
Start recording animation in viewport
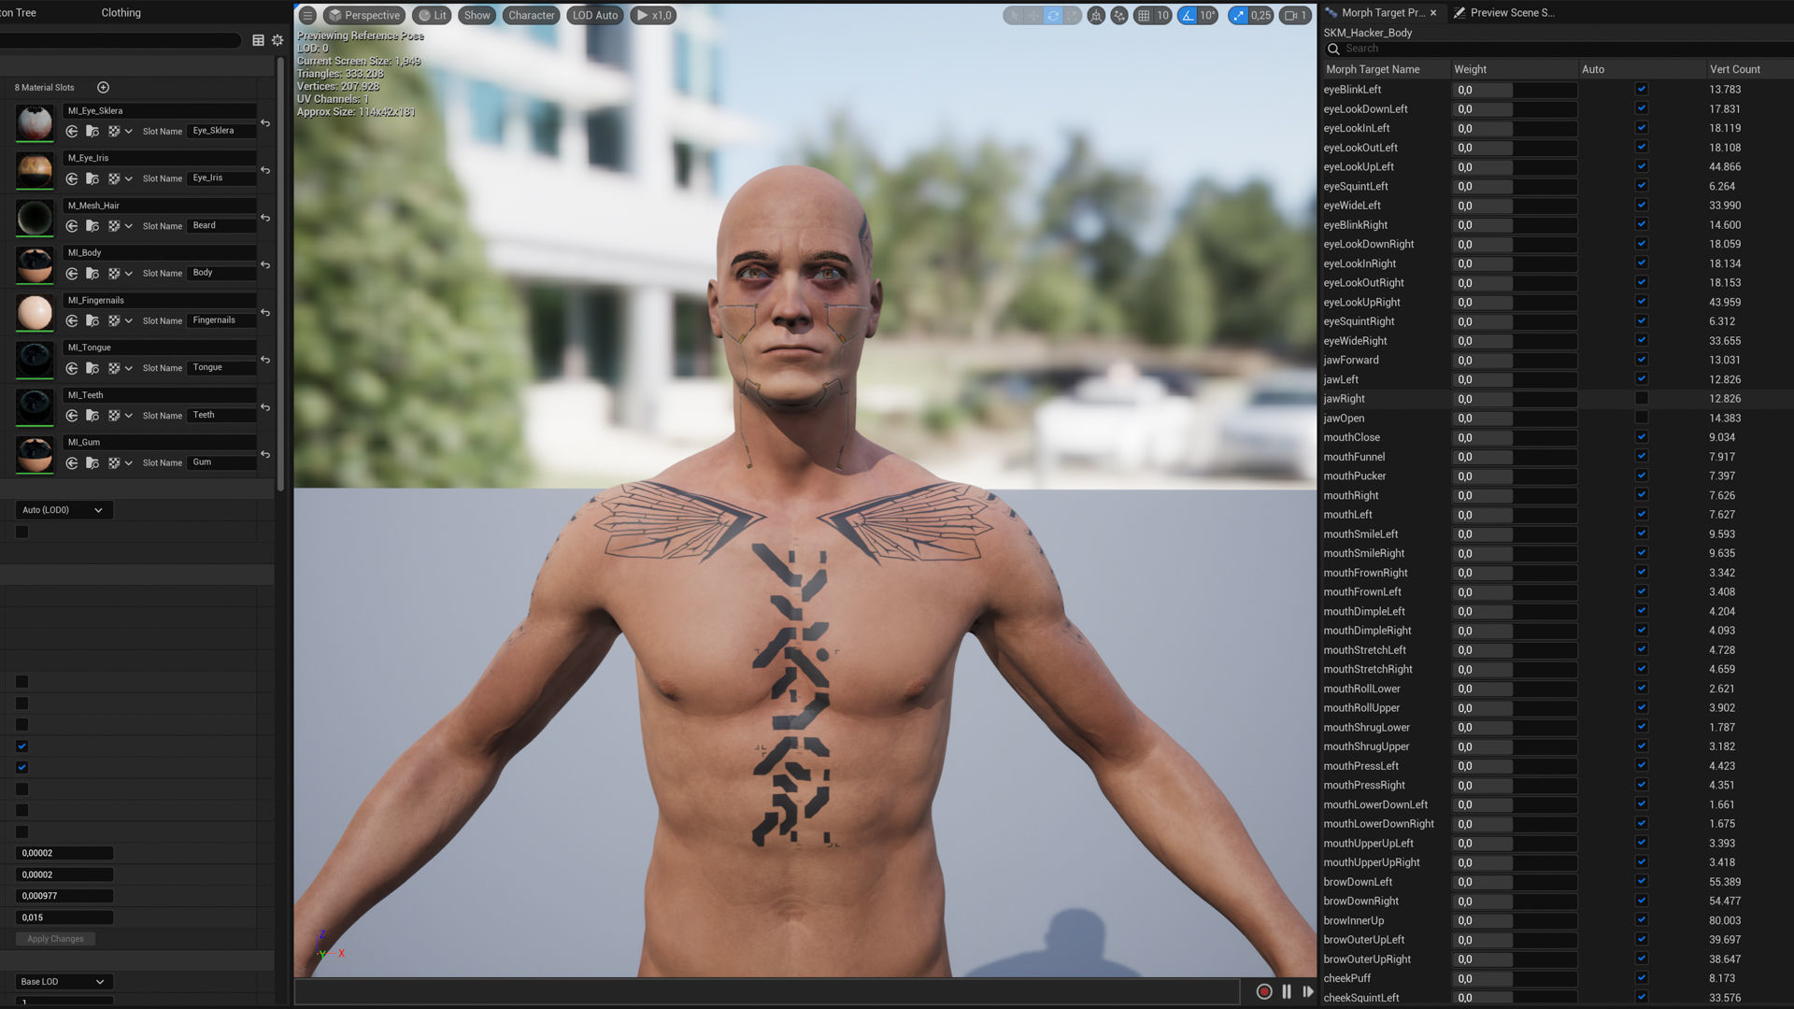(x=1264, y=992)
